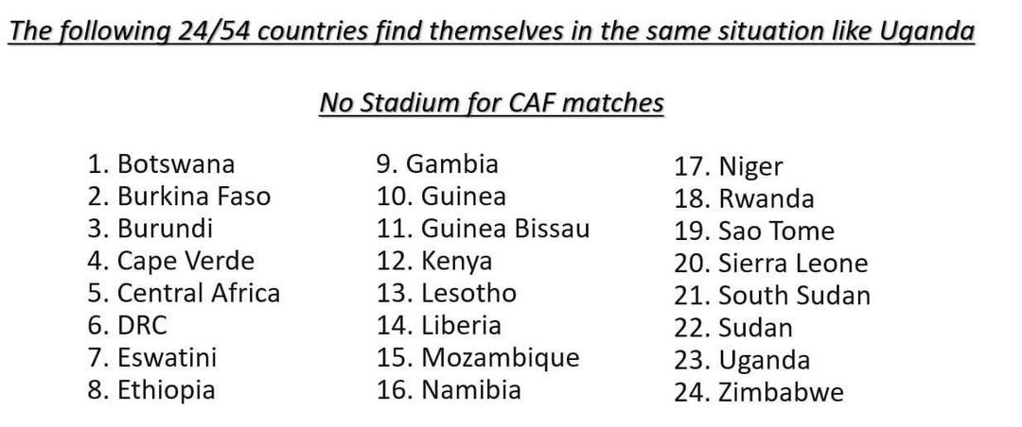
Task: Click the Sierra Leone entry
Action: coord(770,264)
